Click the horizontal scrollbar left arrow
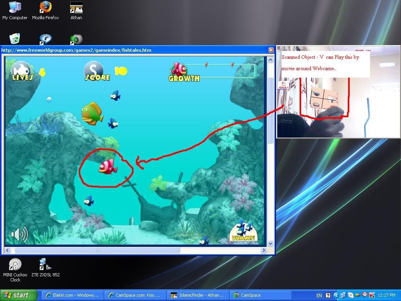Screen dimensions: 401x301 tap(7, 250)
